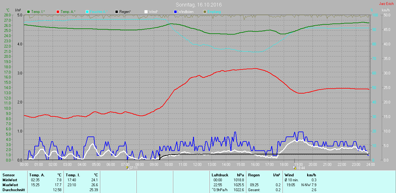Click the Durchschnitt row label
This screenshot has height=193, width=396.
pos(14,190)
